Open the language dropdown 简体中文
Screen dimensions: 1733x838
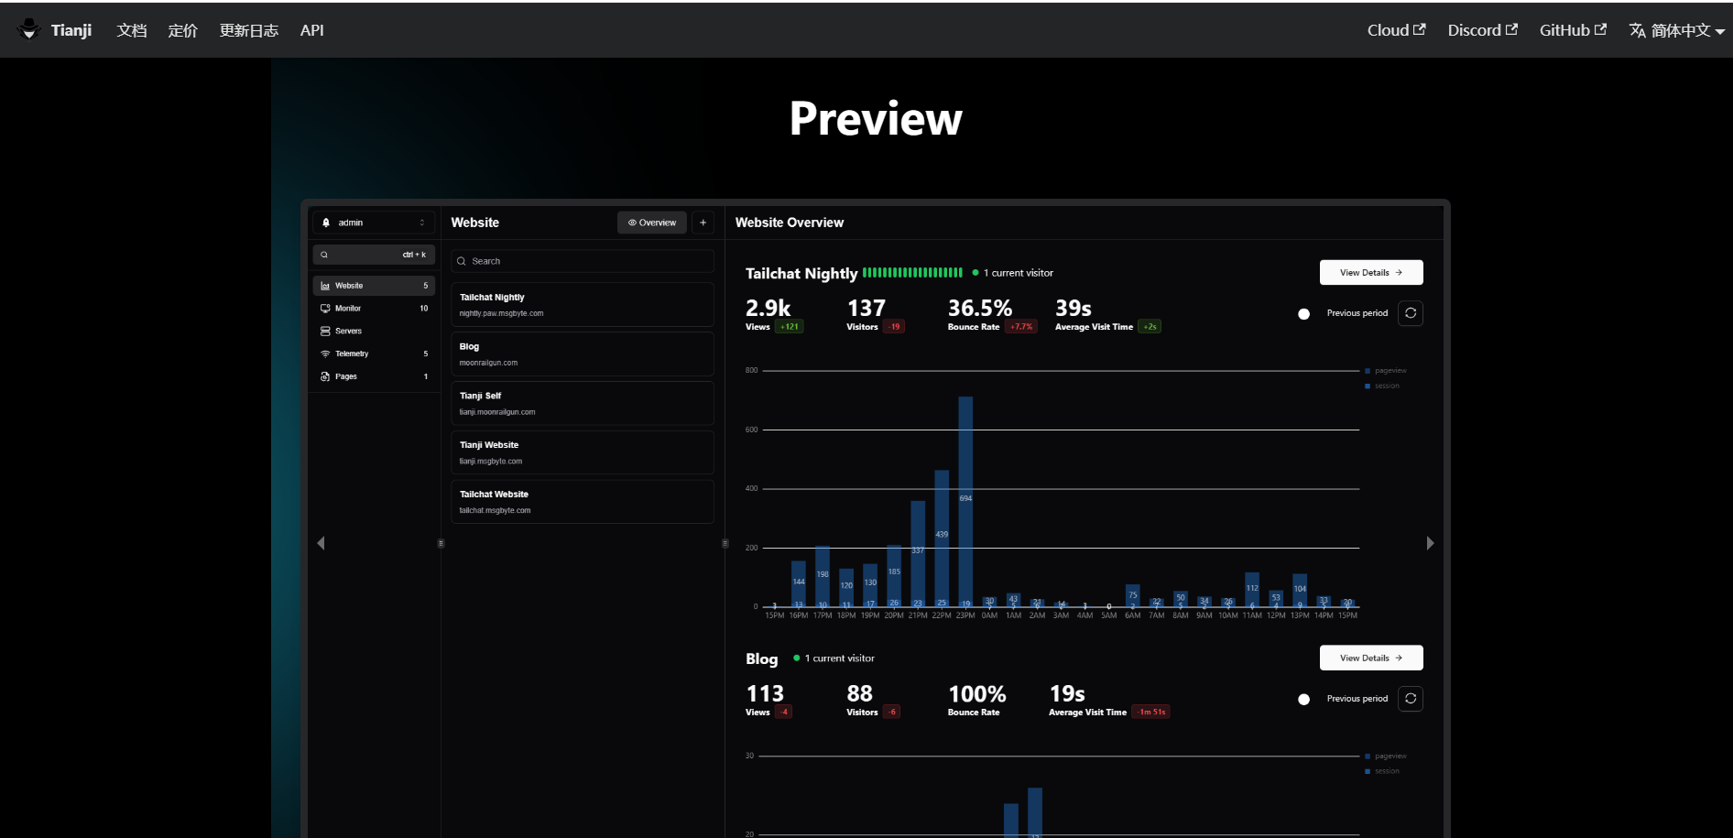point(1676,30)
